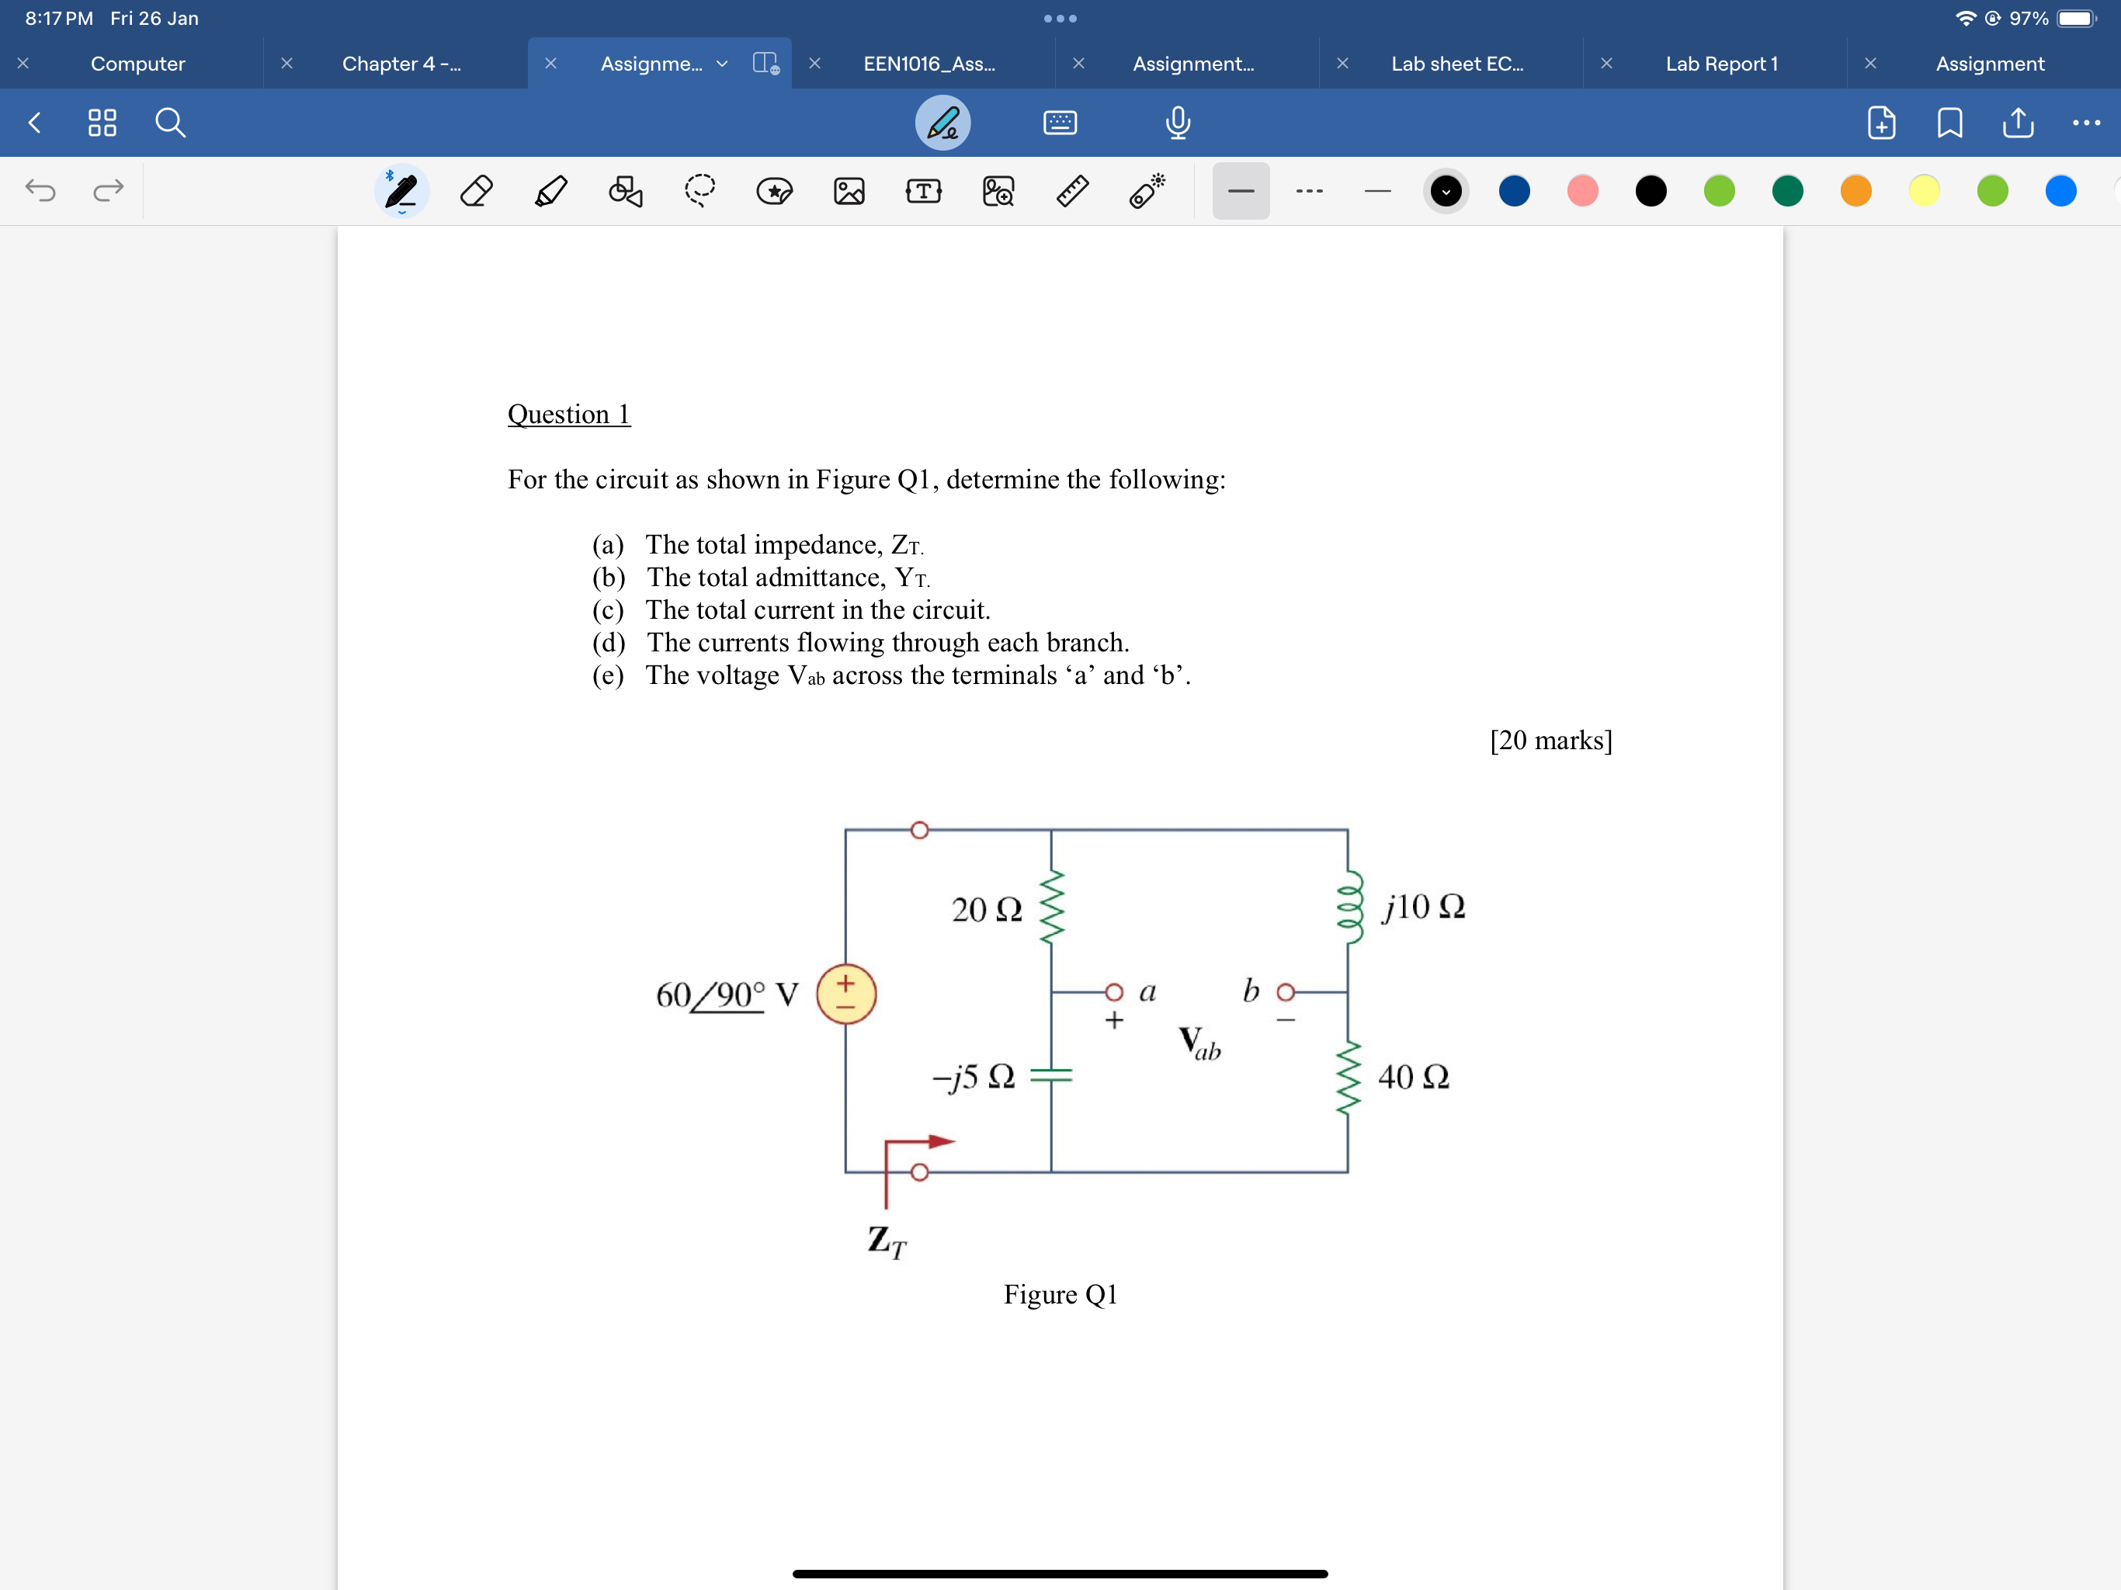Switch to the Chapter 4 tab

401,64
